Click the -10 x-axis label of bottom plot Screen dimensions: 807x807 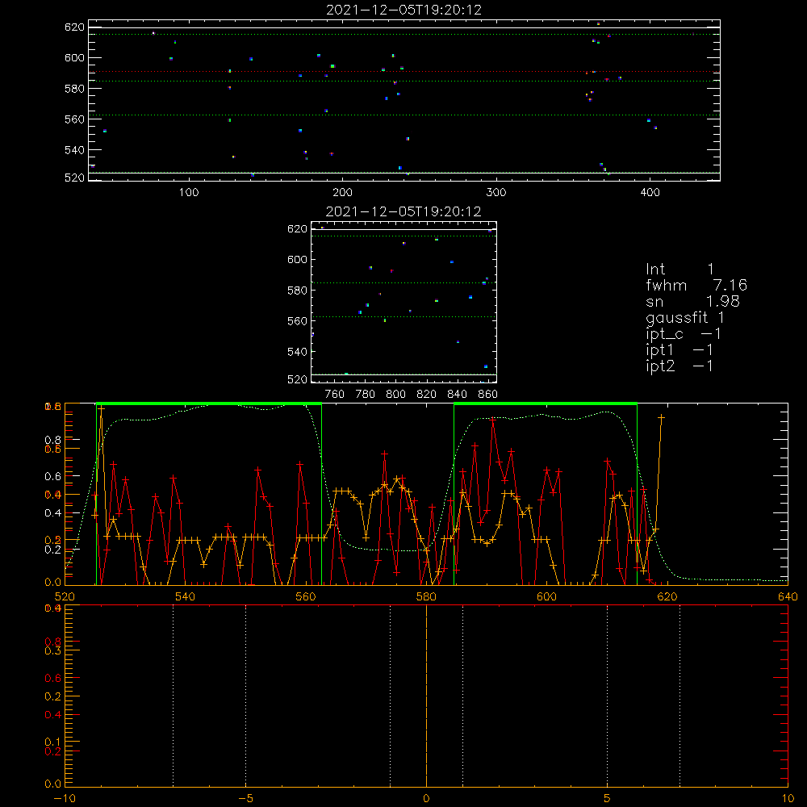(x=65, y=798)
